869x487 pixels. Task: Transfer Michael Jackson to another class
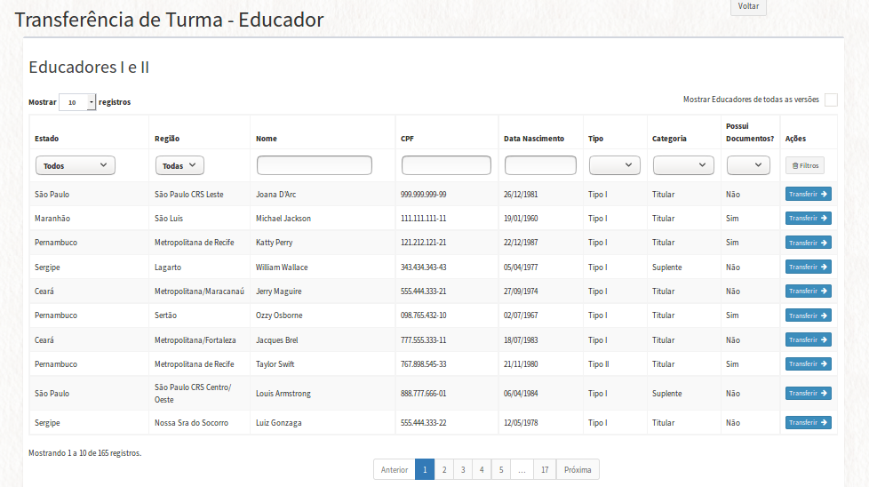[808, 219]
